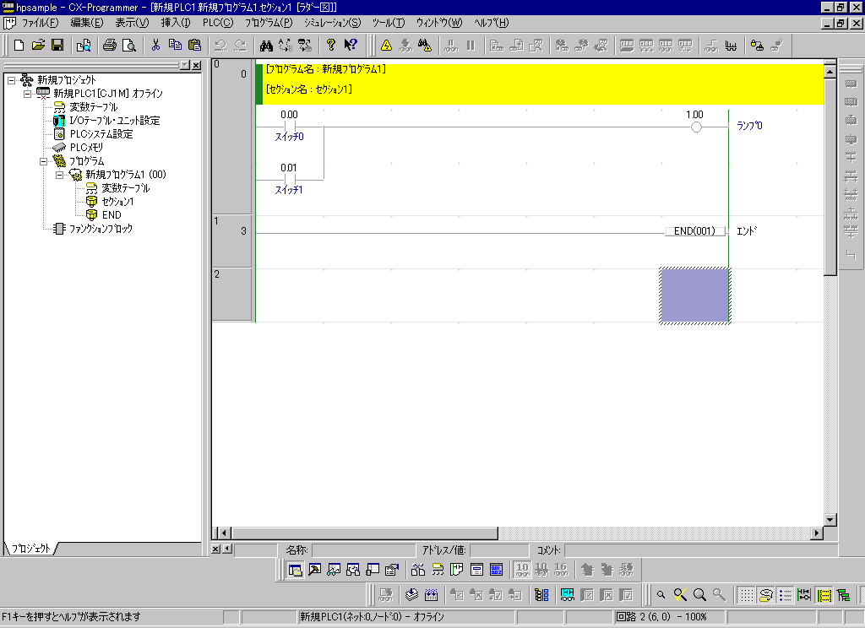Click the cross-reference report icon with scissors shape

tap(418, 570)
